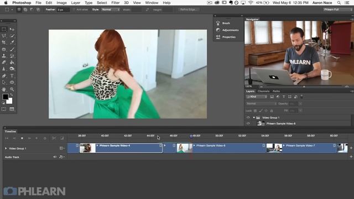This screenshot has height=199, width=354.
Task: Select the Lasso tool
Action: tap(4, 36)
